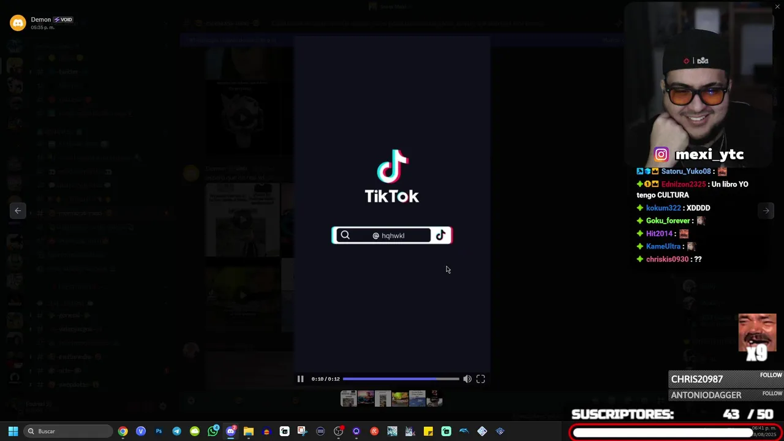Launch Google Chrome from the taskbar
784x441 pixels.
pos(123,431)
